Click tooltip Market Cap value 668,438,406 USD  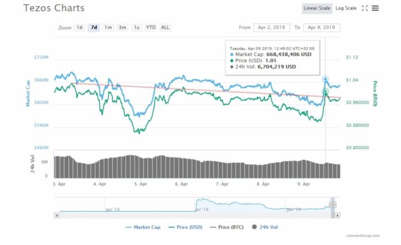click(x=289, y=55)
